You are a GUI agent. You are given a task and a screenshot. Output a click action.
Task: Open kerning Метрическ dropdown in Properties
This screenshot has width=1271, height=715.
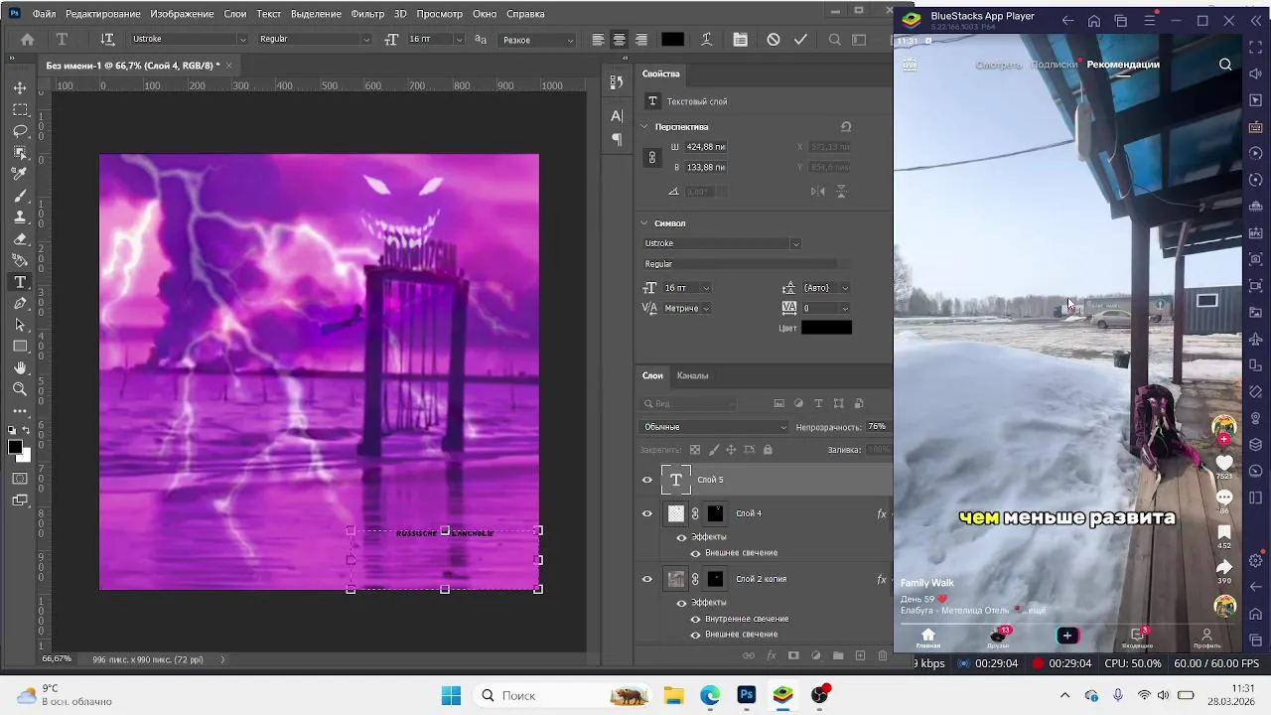687,308
